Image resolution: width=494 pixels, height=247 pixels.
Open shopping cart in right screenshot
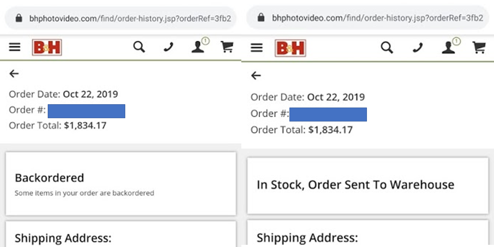[x=479, y=47]
